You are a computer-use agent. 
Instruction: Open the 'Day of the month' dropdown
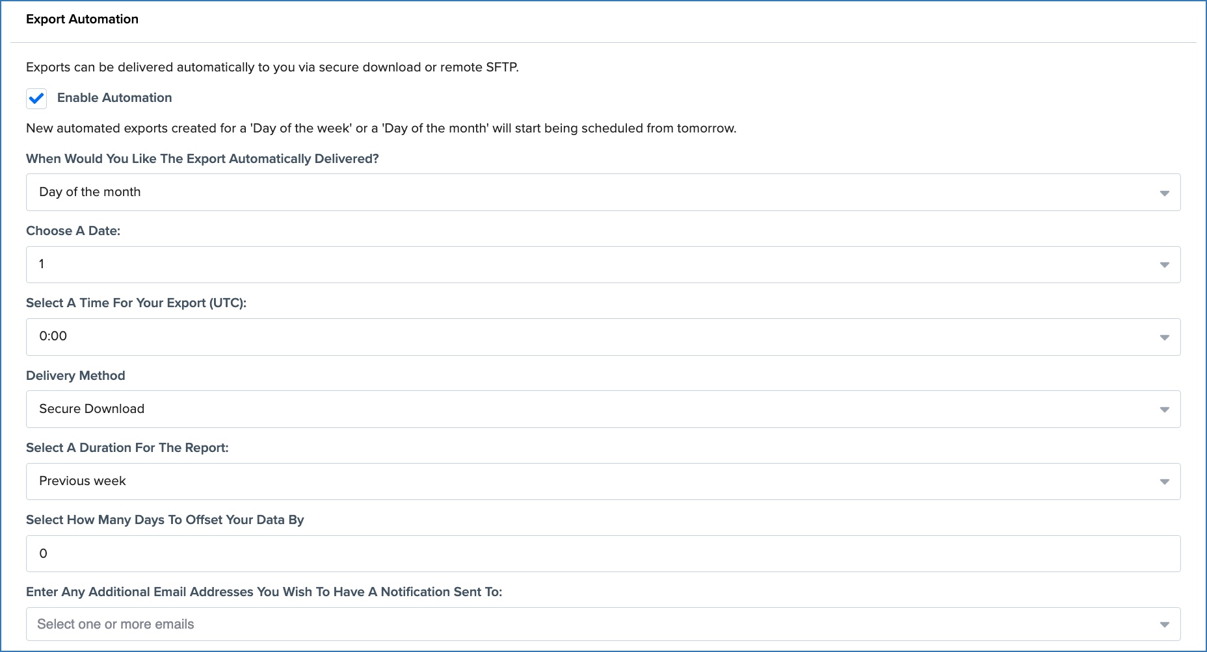(x=585, y=192)
